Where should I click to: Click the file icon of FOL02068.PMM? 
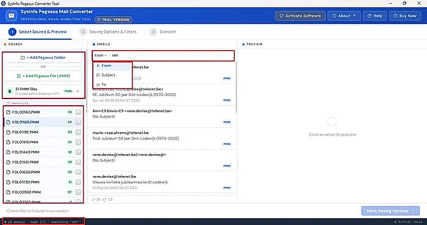[x=8, y=192]
